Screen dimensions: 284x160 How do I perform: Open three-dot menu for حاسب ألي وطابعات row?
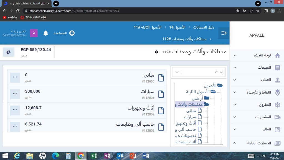[15, 126]
